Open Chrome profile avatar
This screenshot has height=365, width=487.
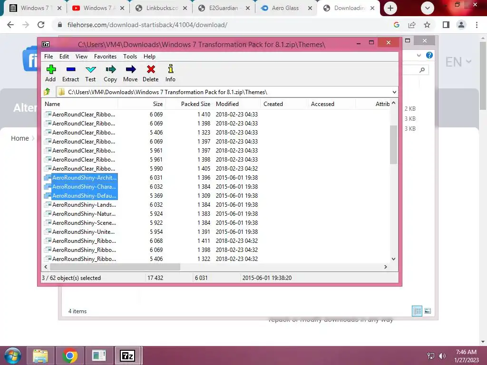pos(461,25)
